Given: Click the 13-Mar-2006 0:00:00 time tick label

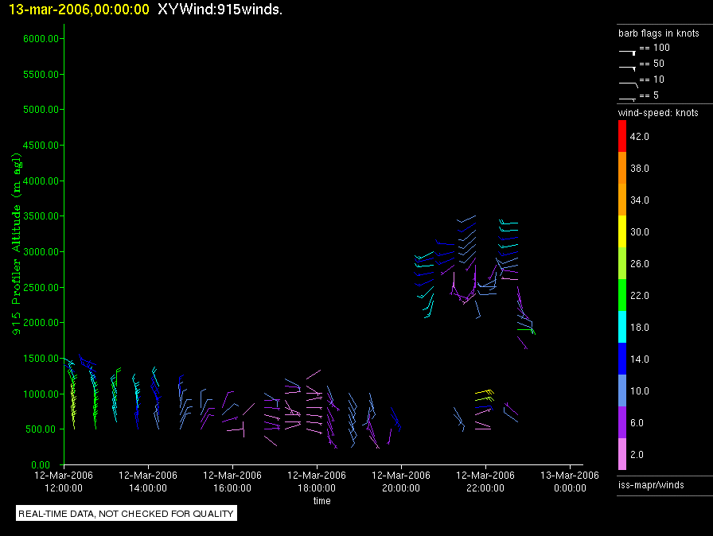Looking at the screenshot, I should 570,480.
